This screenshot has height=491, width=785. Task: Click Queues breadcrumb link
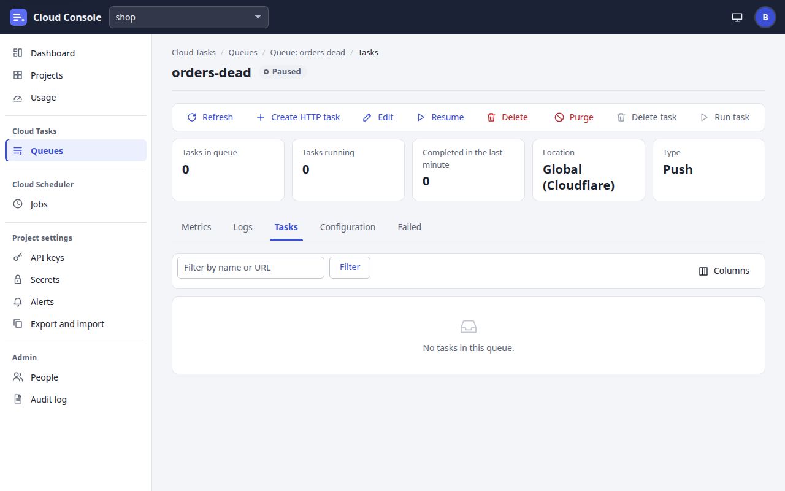243,53
